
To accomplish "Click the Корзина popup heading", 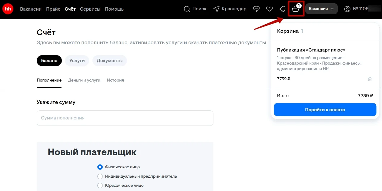I will [x=288, y=31].
